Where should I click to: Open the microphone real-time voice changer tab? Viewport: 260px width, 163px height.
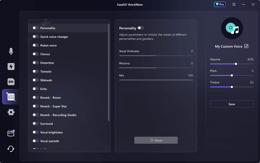click(11, 51)
